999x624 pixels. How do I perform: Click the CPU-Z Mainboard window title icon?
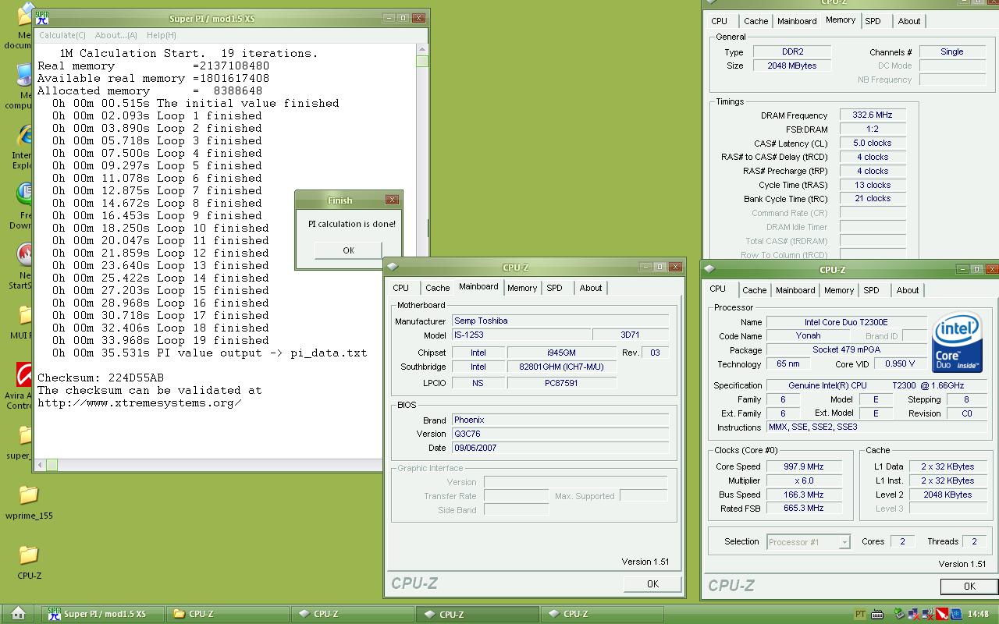[393, 267]
